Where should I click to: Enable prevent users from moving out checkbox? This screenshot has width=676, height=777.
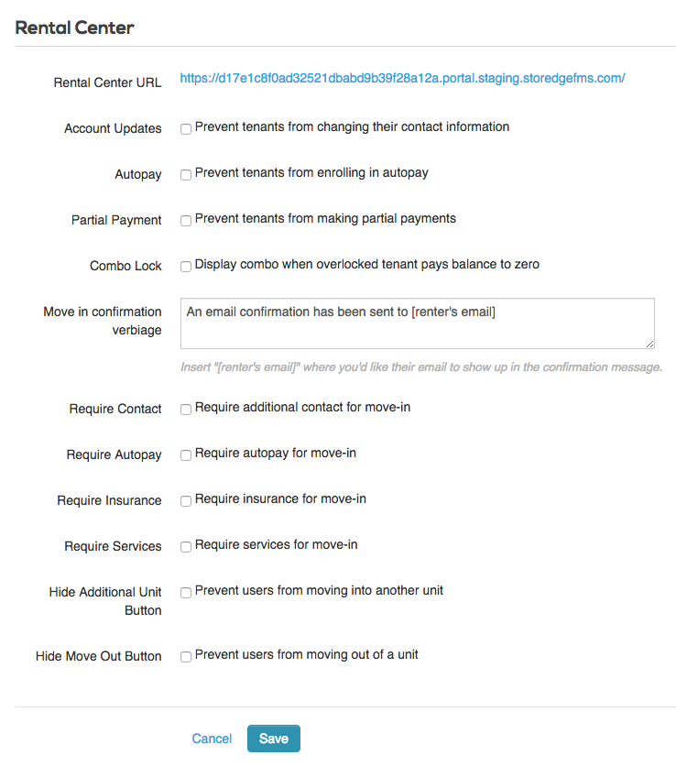coord(186,657)
